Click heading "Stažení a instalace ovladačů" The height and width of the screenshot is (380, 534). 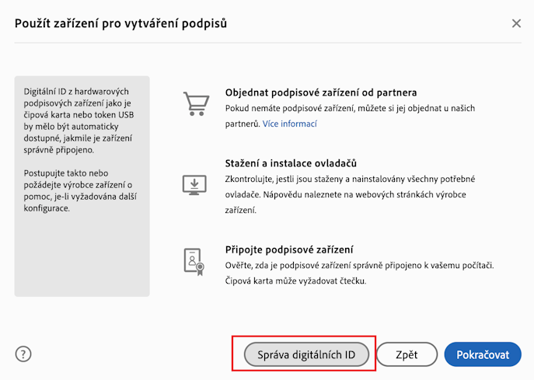[x=290, y=163]
